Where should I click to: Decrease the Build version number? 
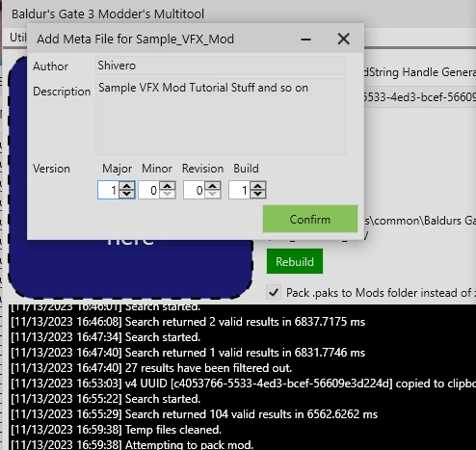coord(258,194)
